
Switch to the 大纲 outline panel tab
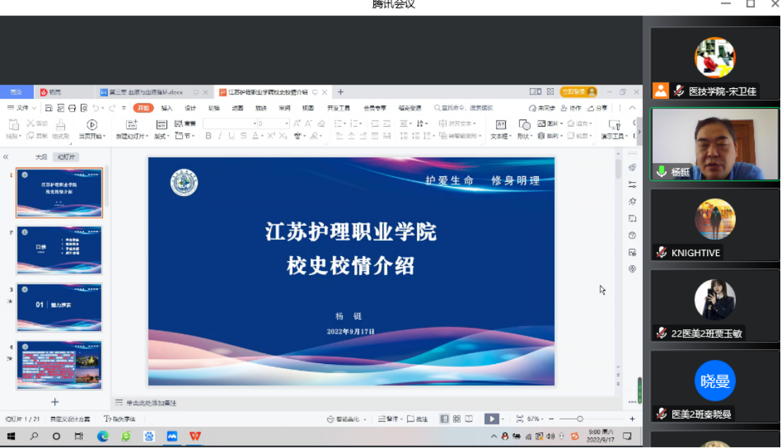[42, 157]
